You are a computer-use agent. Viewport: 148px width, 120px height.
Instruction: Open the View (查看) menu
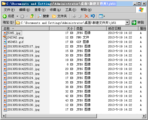pos(40,10)
